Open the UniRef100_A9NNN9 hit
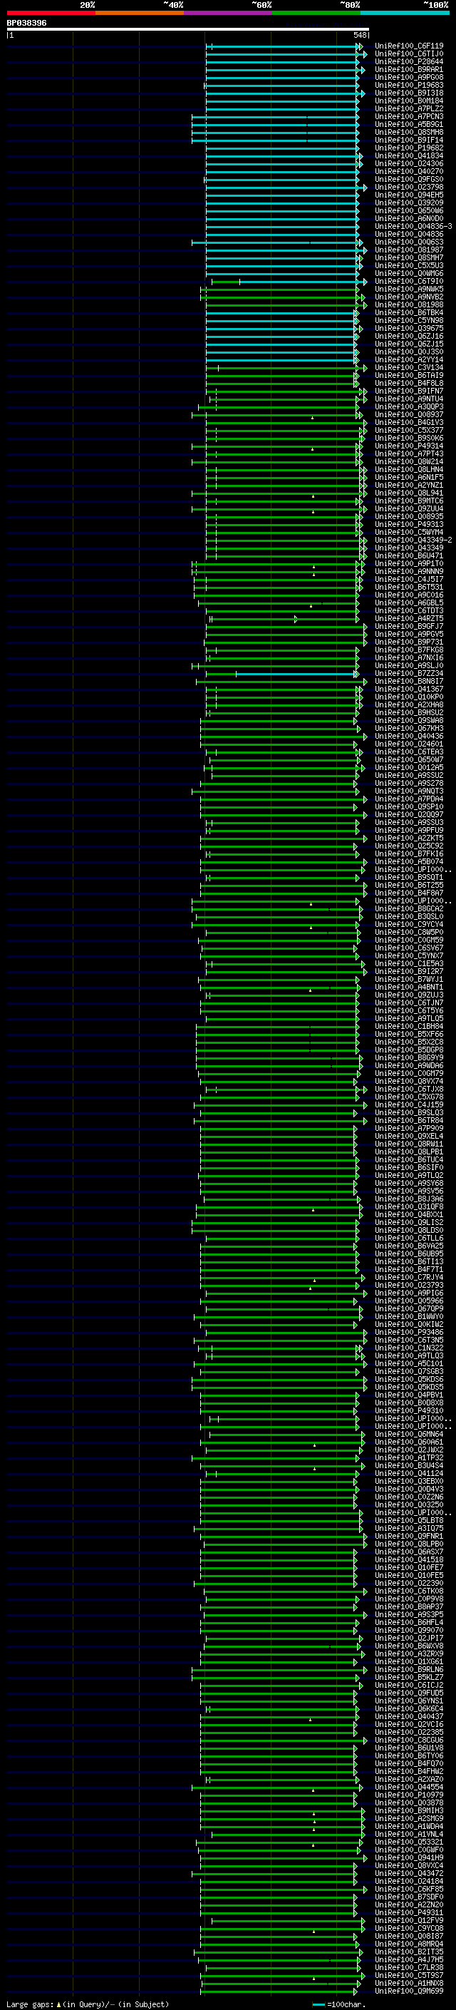 [x=409, y=572]
